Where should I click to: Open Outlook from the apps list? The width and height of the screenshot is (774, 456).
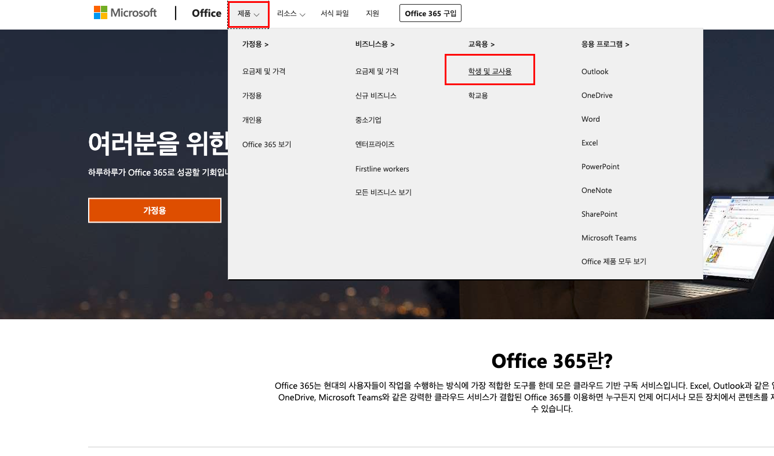(595, 71)
